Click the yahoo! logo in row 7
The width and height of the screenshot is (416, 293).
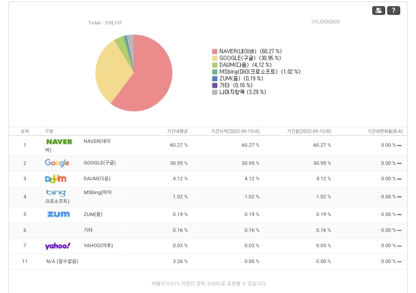(57, 246)
